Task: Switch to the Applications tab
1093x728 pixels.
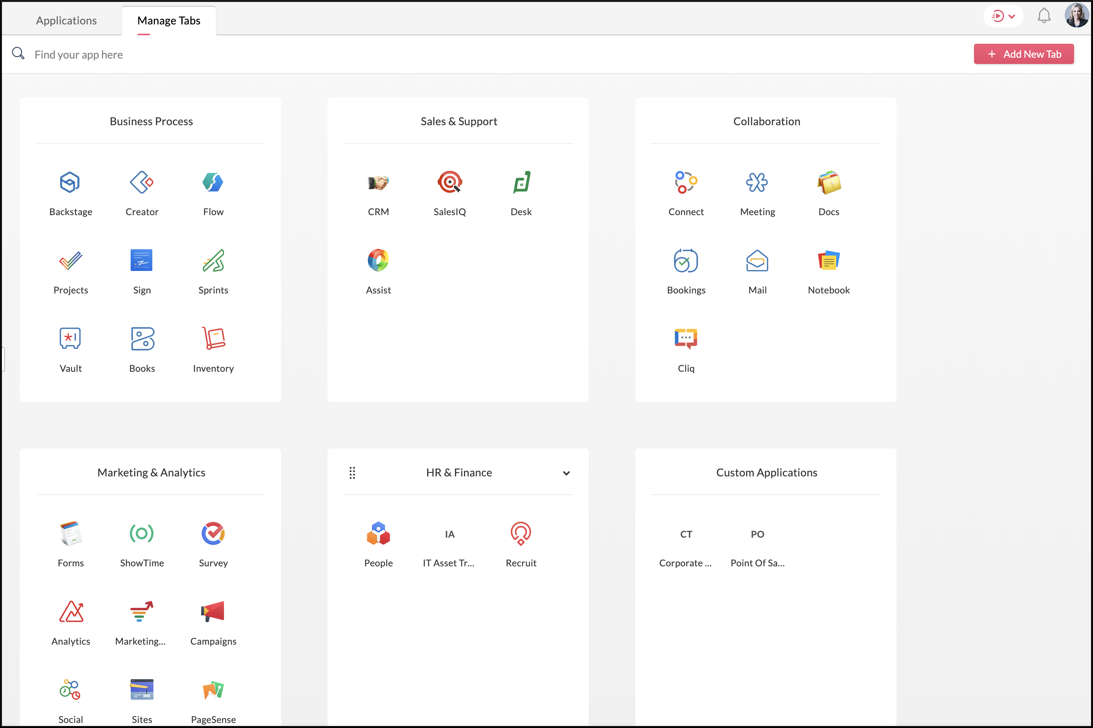Action: pos(66,21)
